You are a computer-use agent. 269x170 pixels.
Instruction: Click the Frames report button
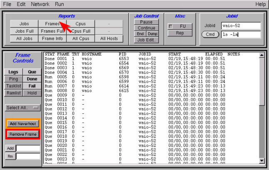coord(52,24)
